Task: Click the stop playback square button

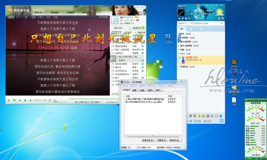Action: pos(25,100)
